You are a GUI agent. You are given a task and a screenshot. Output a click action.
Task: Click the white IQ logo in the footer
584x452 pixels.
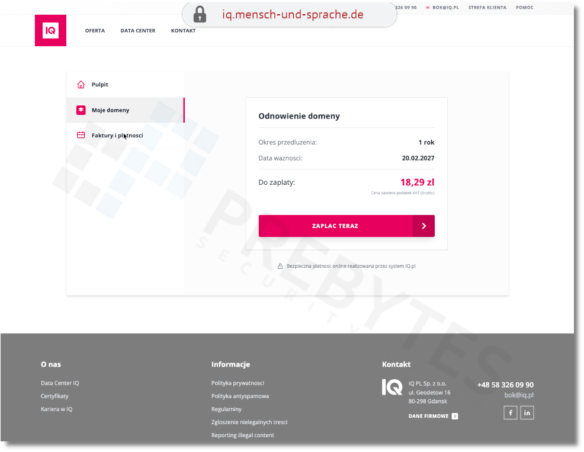point(392,387)
